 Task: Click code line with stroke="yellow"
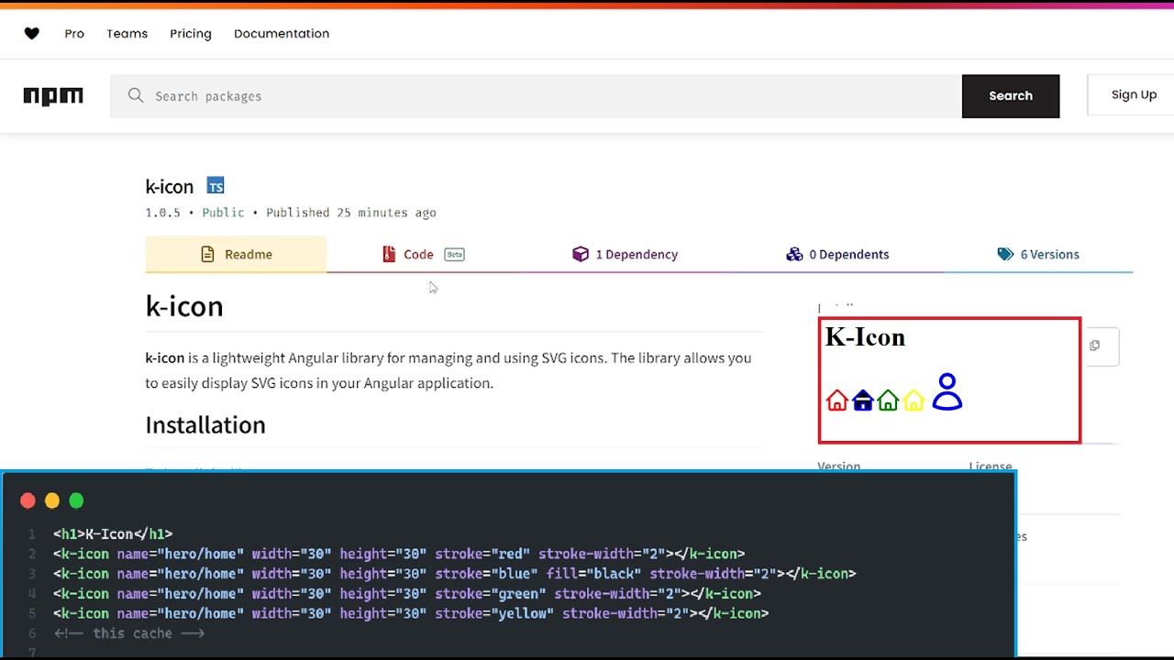[411, 613]
